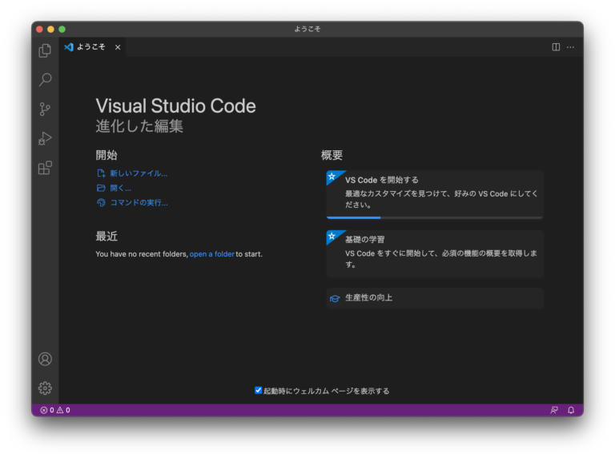Viewport: 615px width, 458px height.
Task: Open the Source Control view icon
Action: pos(45,110)
